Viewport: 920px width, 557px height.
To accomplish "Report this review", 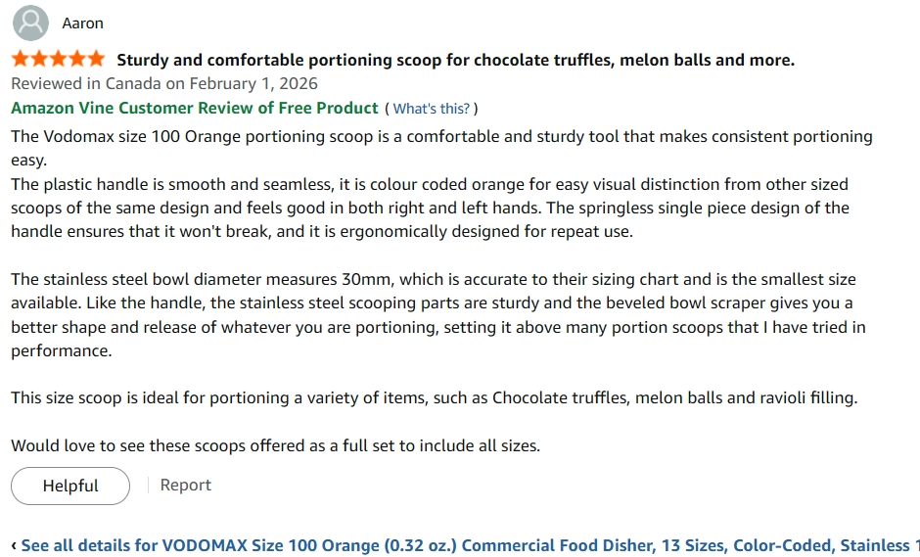I will coord(185,485).
